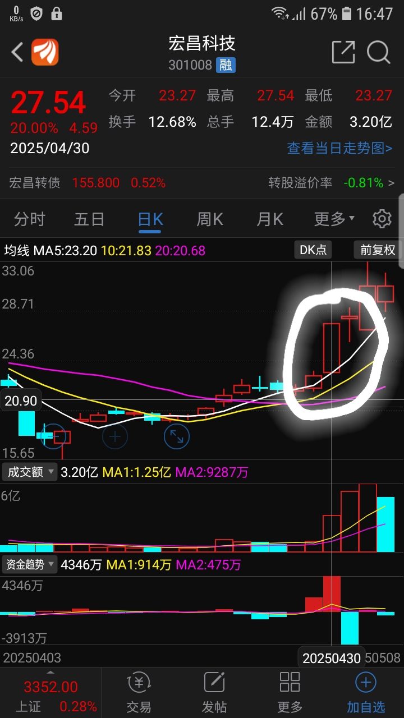Tap the plus zoom circle icon

[115, 436]
